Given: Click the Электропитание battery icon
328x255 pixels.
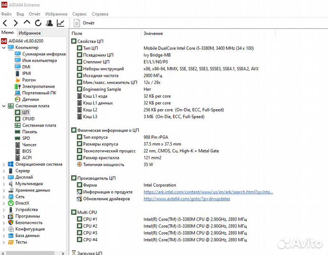Looking at the screenshot, I should pyautogui.click(x=17, y=86).
